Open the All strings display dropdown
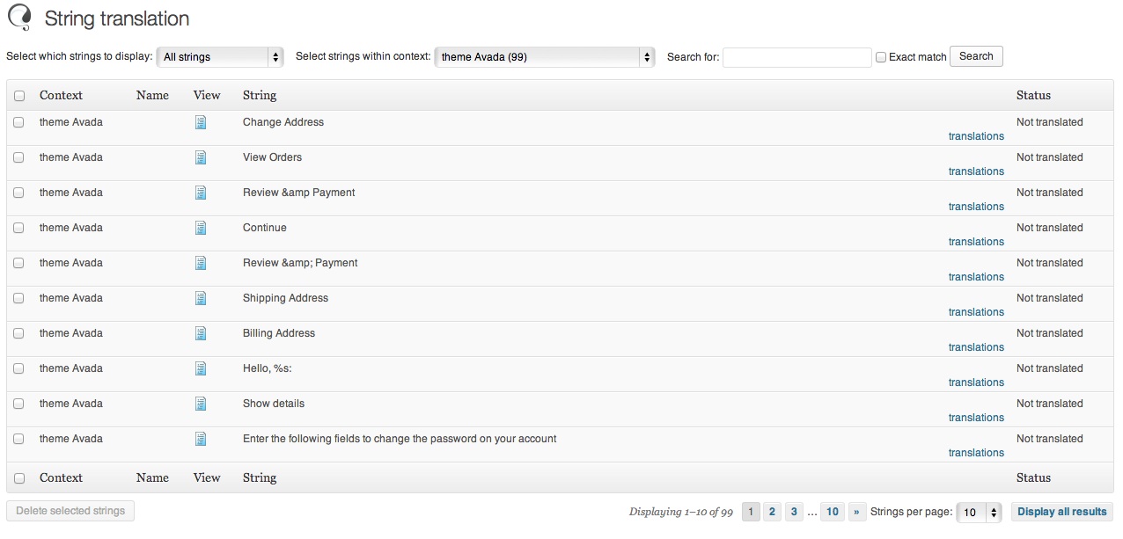The width and height of the screenshot is (1123, 539). click(220, 57)
